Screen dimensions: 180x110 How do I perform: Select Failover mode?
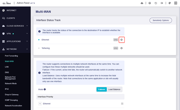tap(101, 89)
